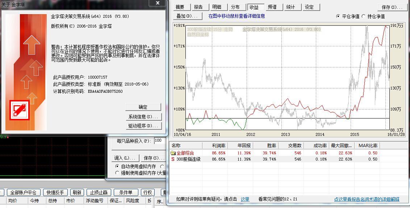This screenshot has height=208, width=410.
Task: Open 系统信息(S)... in About dialog
Action: click(x=143, y=116)
